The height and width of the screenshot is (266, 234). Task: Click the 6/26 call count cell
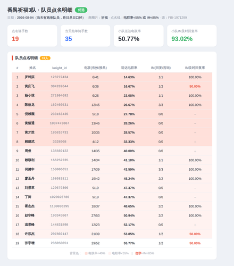[95, 96]
